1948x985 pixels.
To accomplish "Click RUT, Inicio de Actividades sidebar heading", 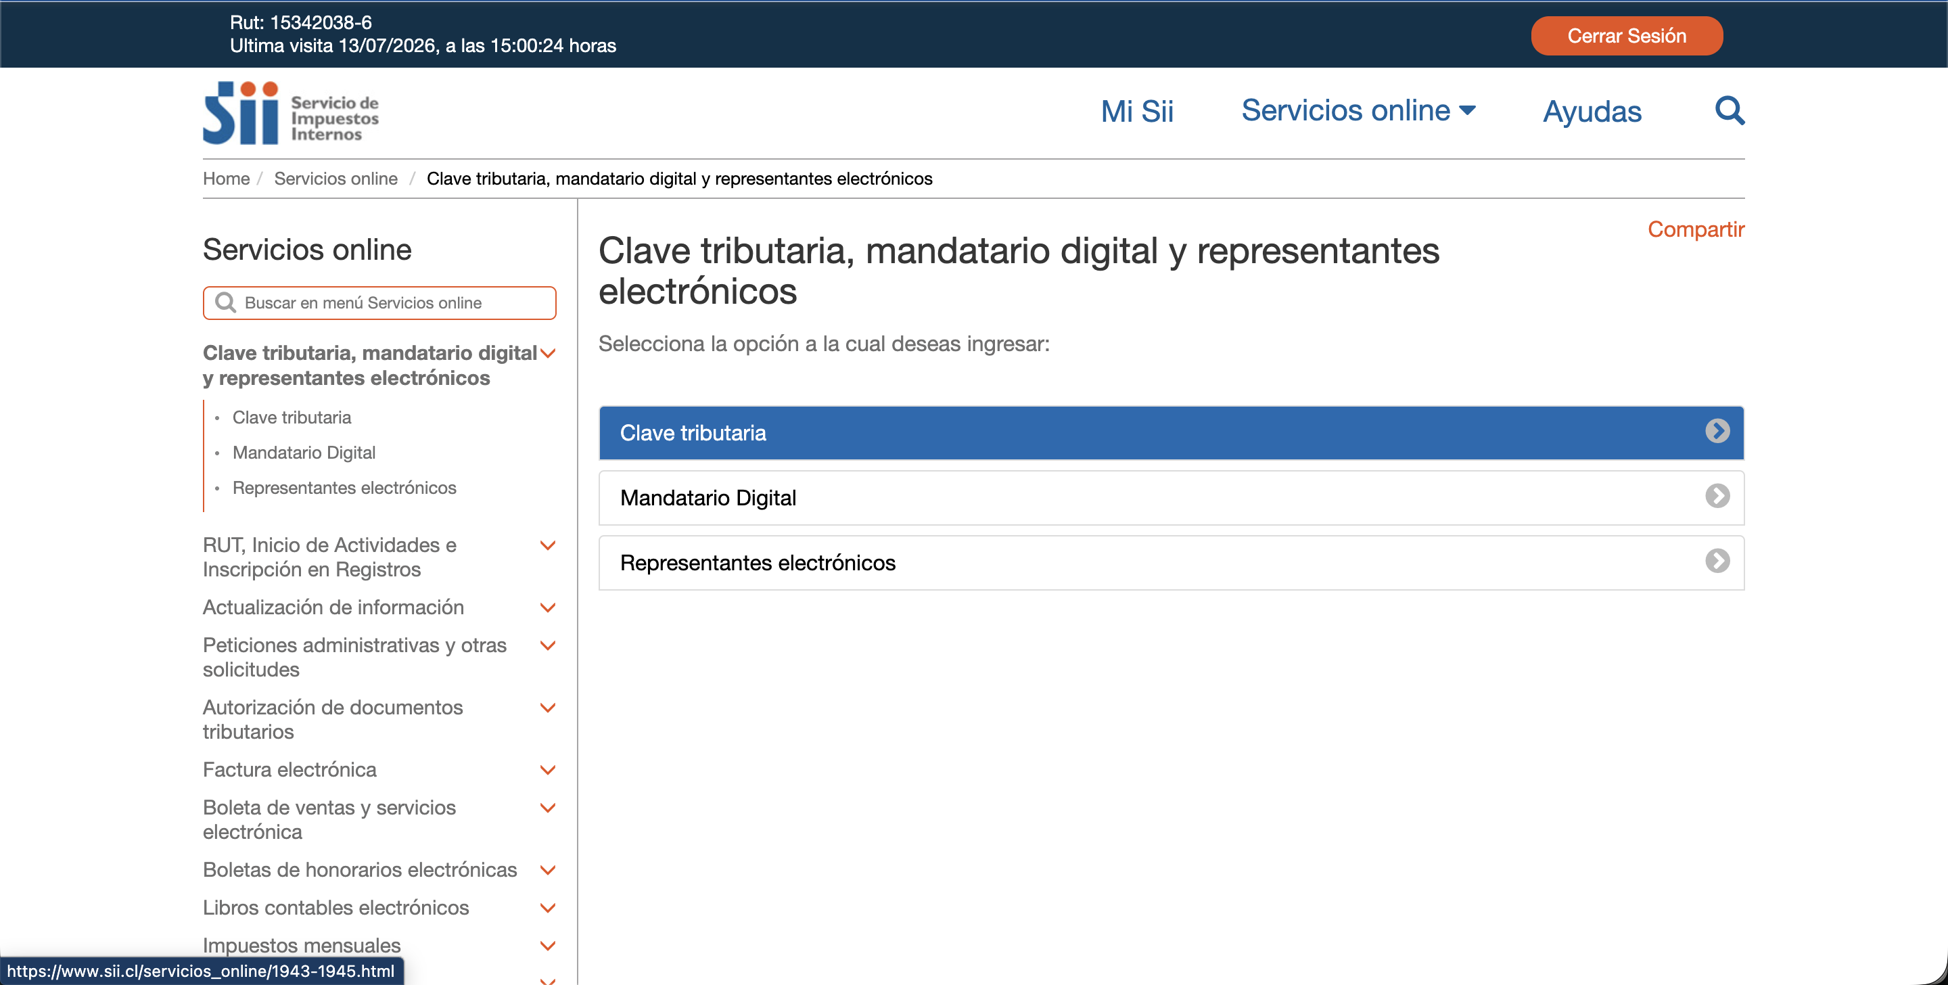I will 329,557.
